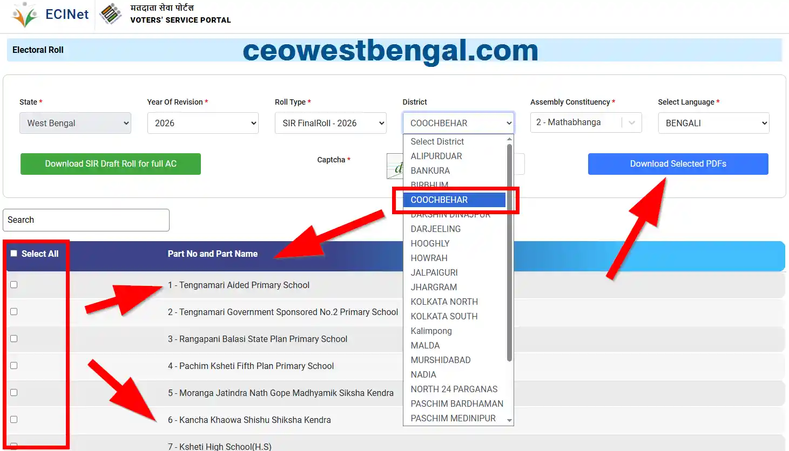Click the Download Selected PDFs button
Viewport: 789px width, 451px height.
[x=678, y=164]
